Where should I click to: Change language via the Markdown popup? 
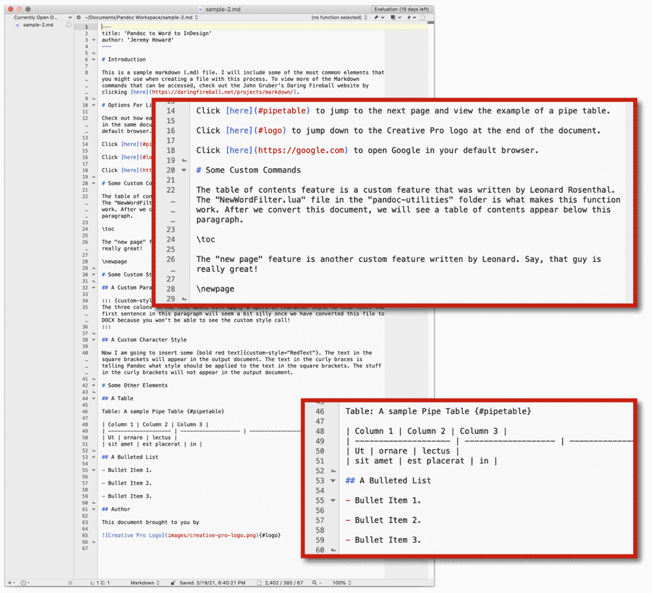click(x=145, y=583)
